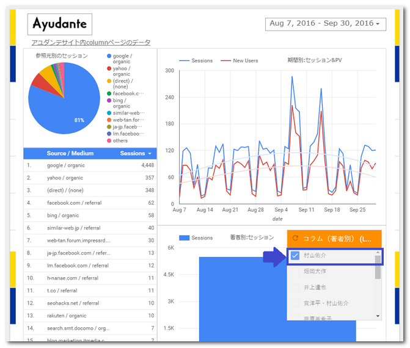This screenshot has width=410, height=348.
Task: Open アユダンテサイト内columnページのデータ link
Action: pos(90,42)
